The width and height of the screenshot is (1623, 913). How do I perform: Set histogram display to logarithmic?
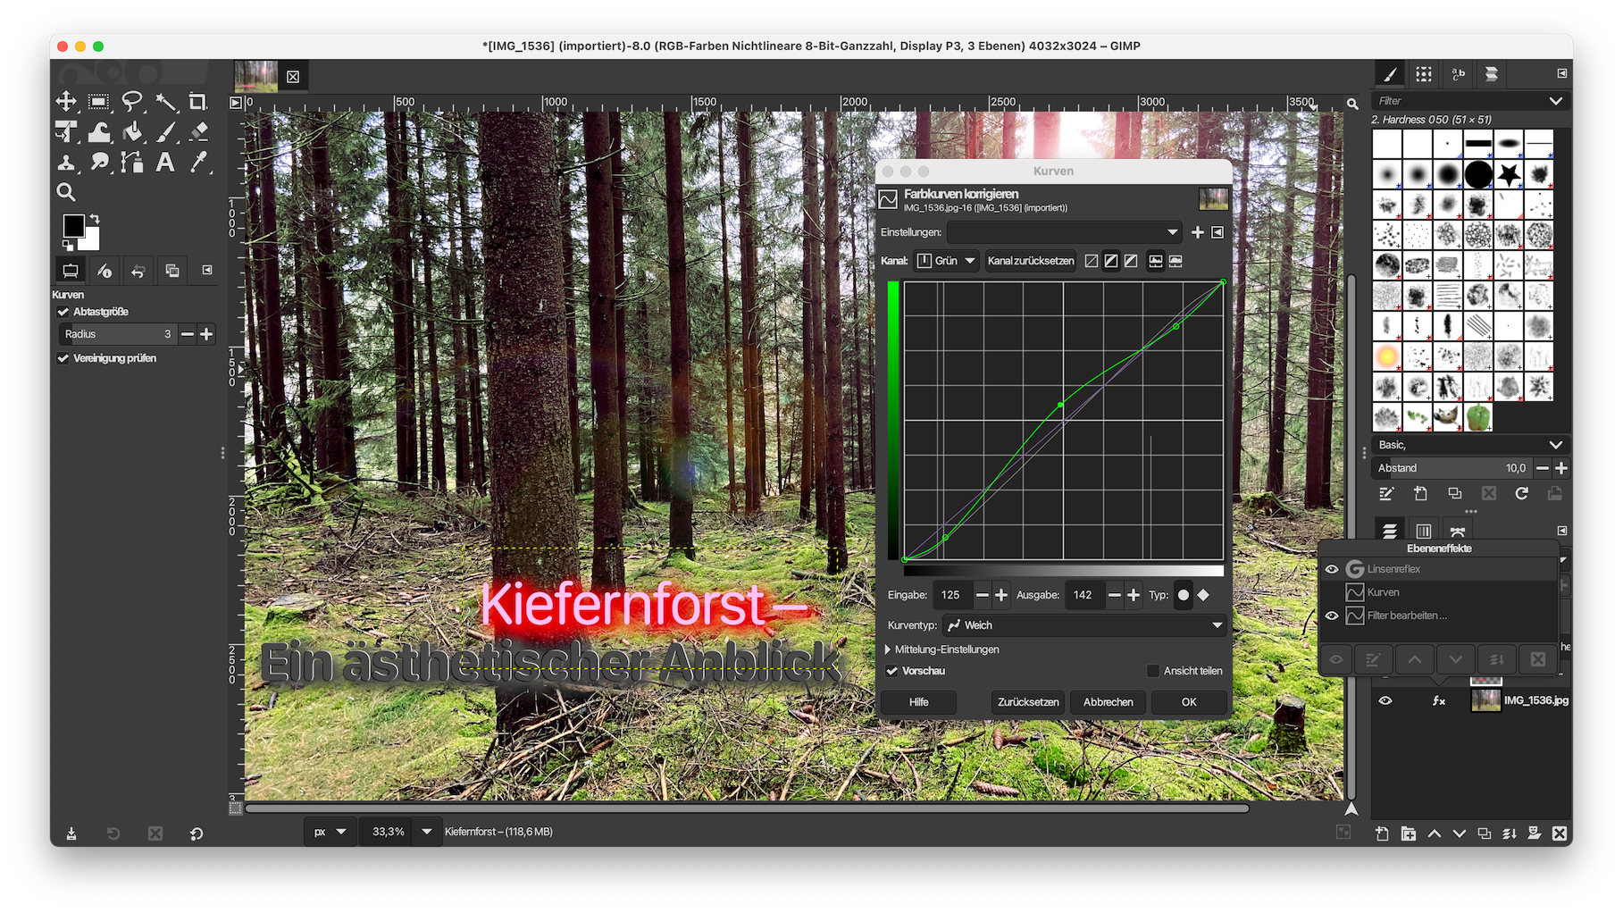(x=1175, y=261)
